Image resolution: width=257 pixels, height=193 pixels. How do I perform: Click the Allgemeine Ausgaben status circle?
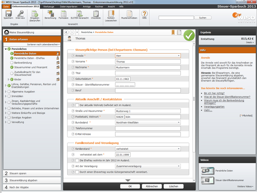point(9,92)
